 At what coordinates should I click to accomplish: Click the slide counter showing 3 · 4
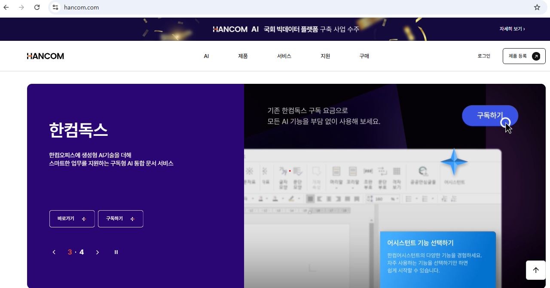coord(76,252)
